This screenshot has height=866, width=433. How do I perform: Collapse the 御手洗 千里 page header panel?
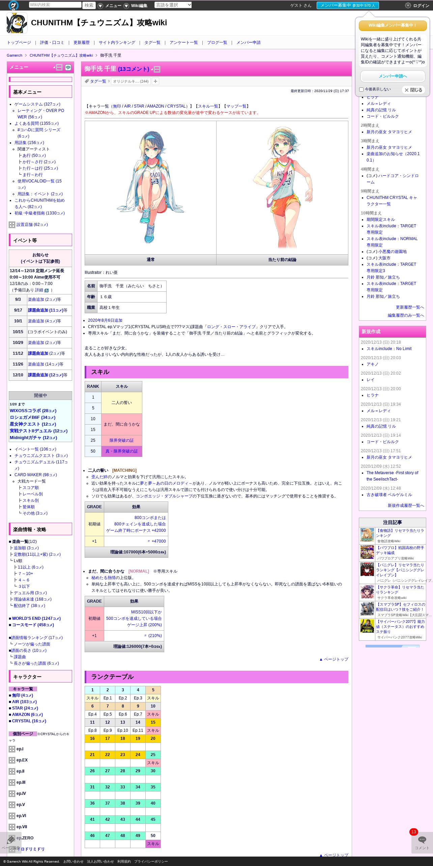pos(157,69)
